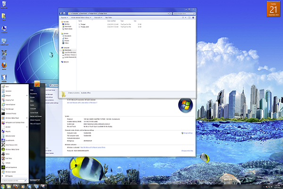Open the Shut down options arrow
Viewport: 283px width, 189px height.
click(x=39, y=180)
